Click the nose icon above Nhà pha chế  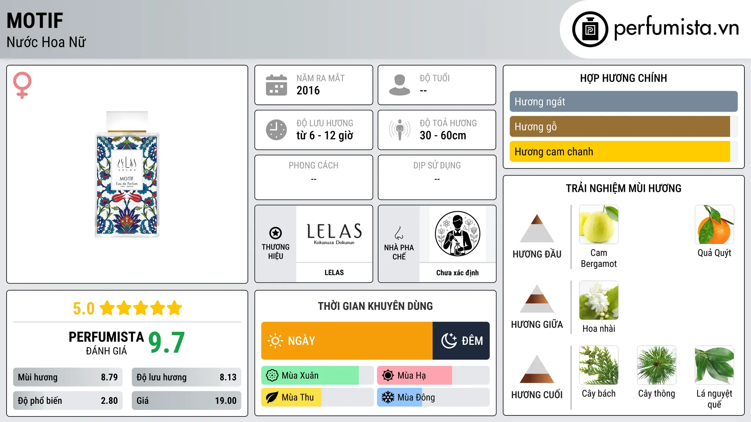(399, 233)
